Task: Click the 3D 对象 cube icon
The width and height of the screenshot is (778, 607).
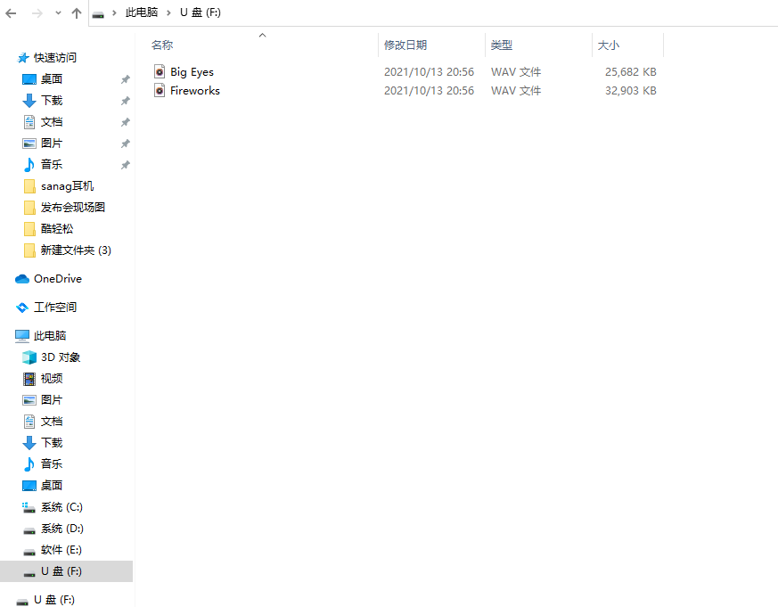Action: pyautogui.click(x=29, y=357)
